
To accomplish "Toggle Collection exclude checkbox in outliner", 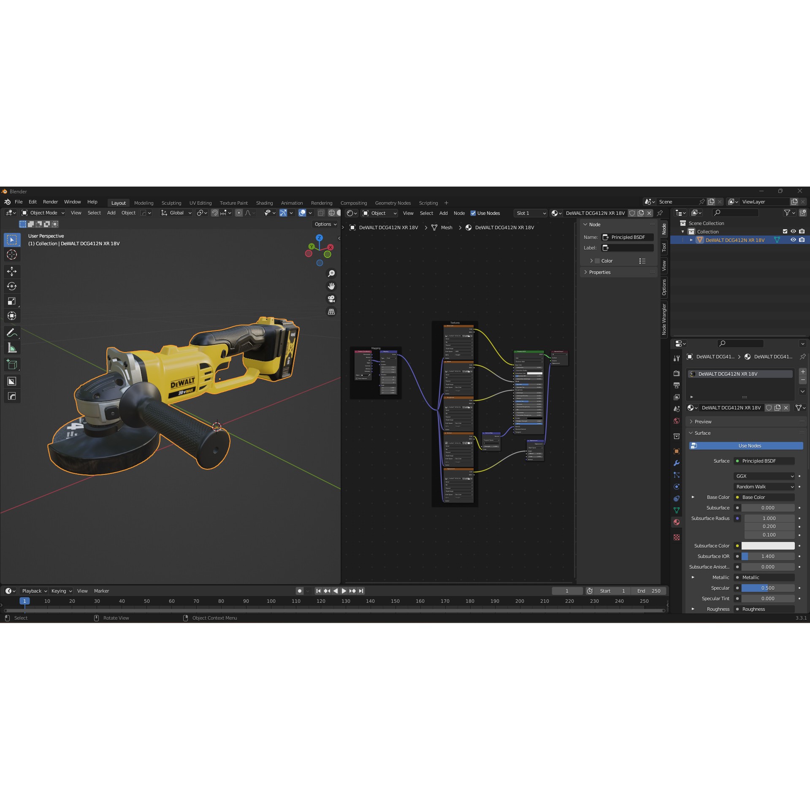I will click(x=785, y=231).
